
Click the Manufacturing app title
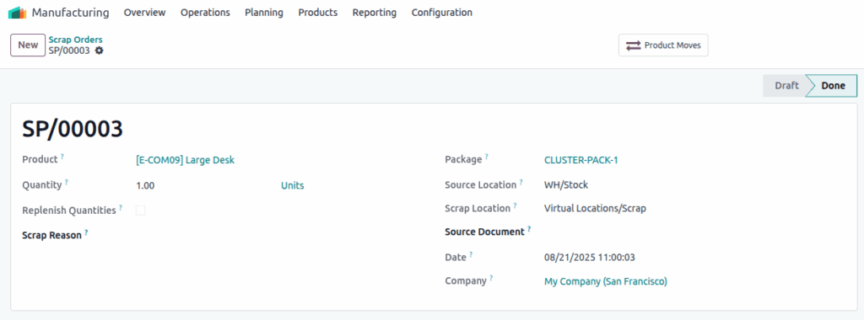(71, 12)
